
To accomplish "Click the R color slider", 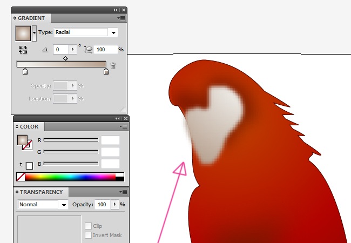I will 71,140.
